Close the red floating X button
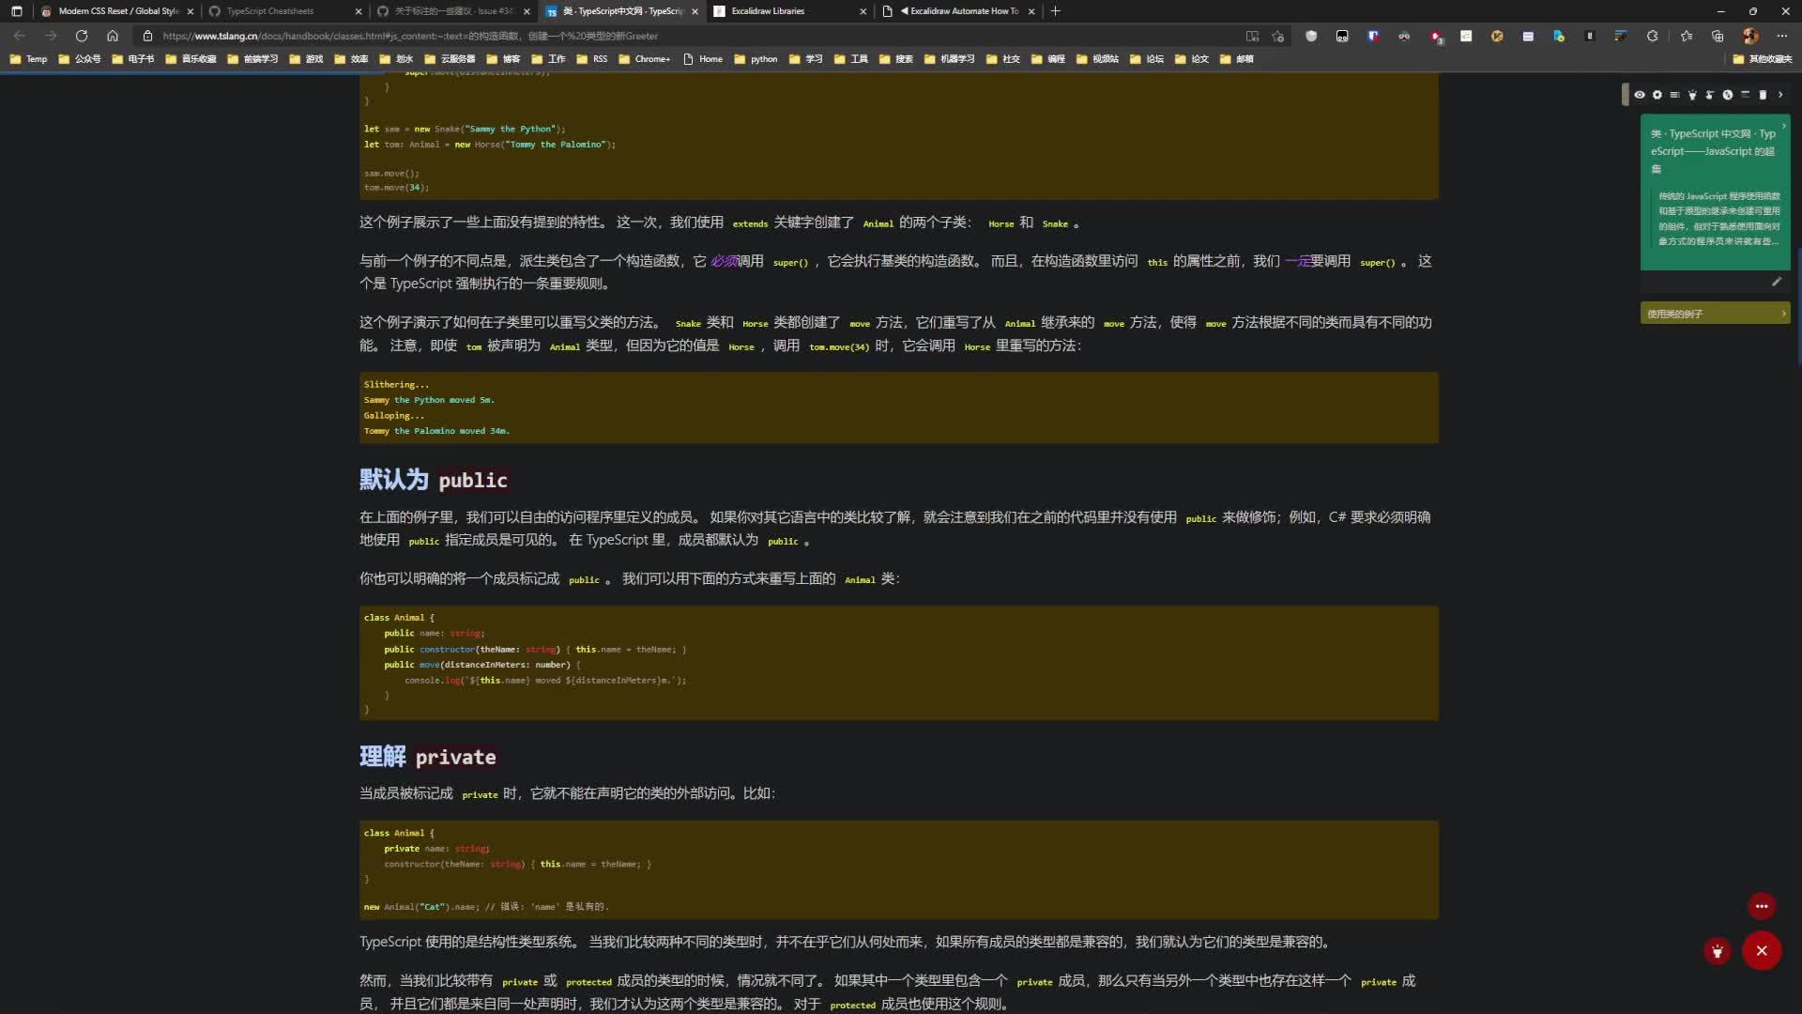Image resolution: width=1802 pixels, height=1014 pixels. click(1762, 951)
